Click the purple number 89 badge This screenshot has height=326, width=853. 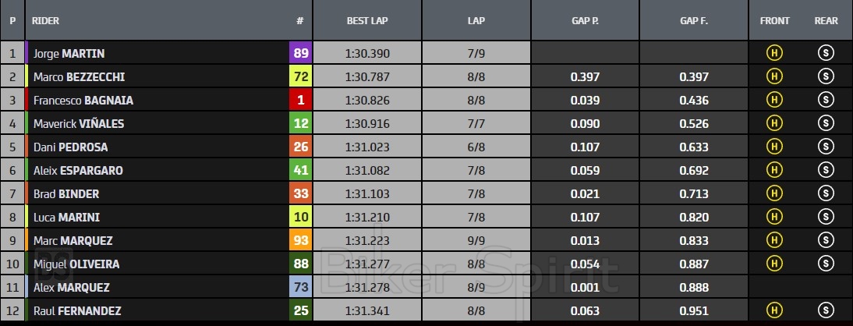(x=300, y=54)
